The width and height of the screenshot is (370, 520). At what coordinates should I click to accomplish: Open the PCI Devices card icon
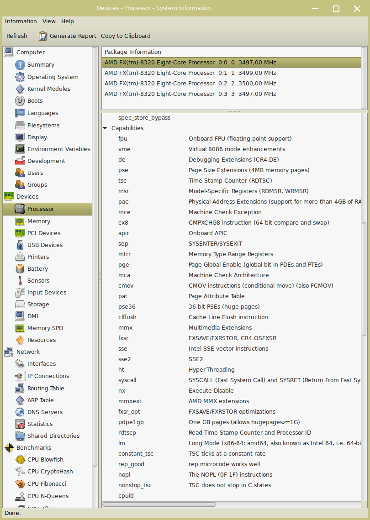(20, 233)
